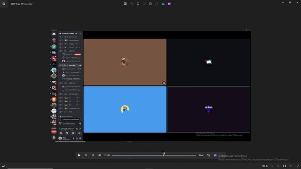Click the seek bar thumb on the timeline
Screen dimensions: 301x169
pos(164,155)
